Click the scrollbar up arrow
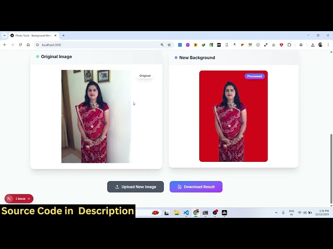 pos(331,52)
